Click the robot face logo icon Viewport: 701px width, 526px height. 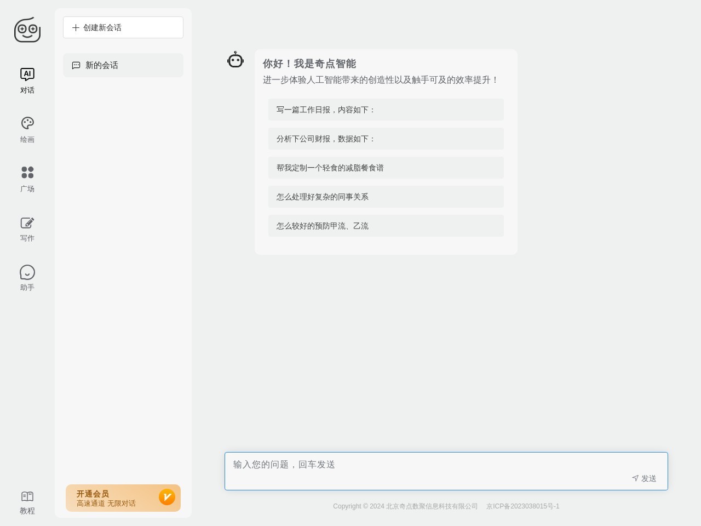27,30
